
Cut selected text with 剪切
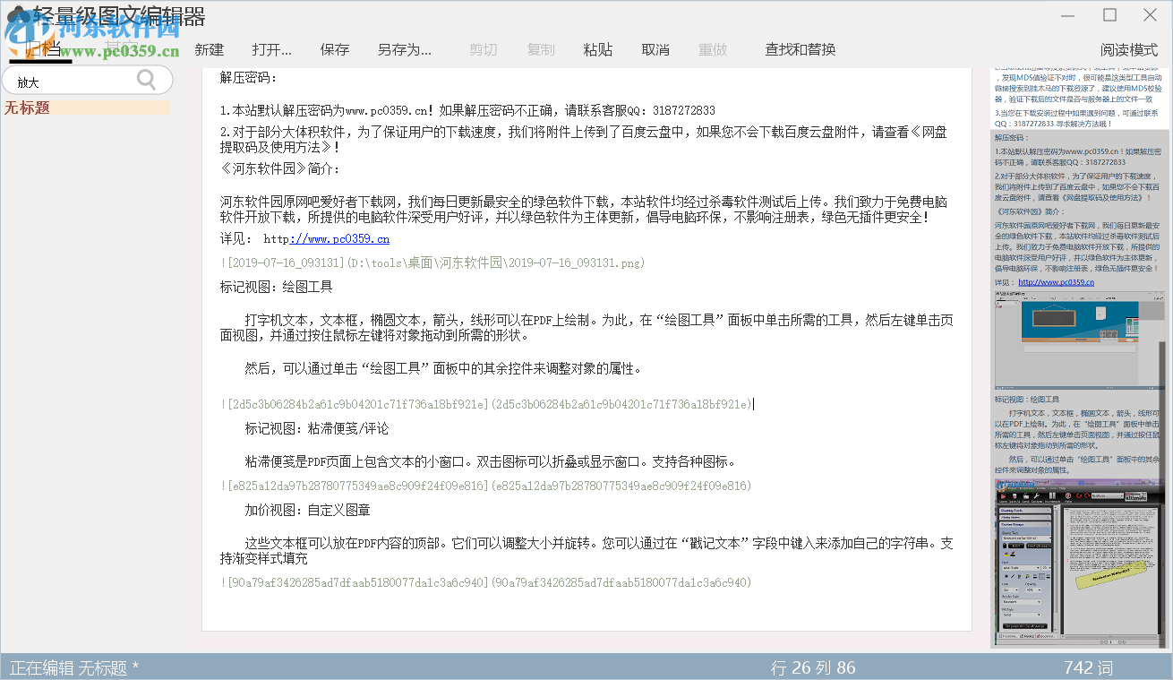483,49
